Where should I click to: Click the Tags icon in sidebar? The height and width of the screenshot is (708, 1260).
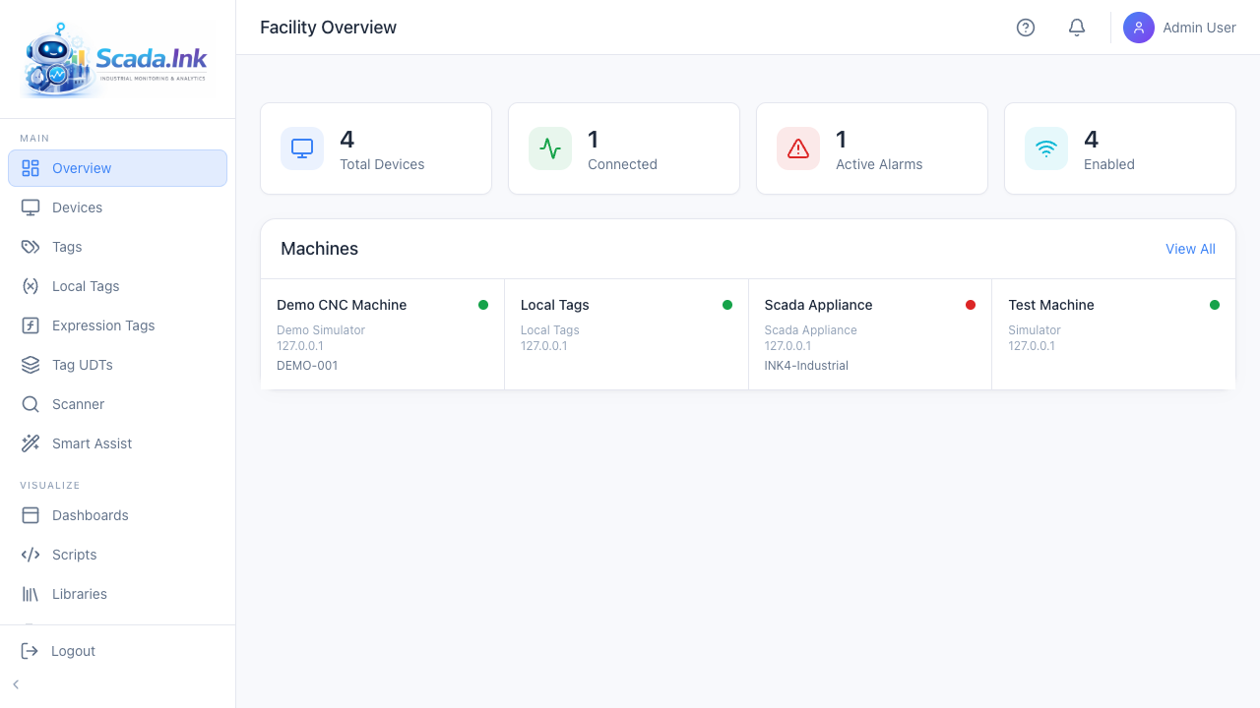[31, 247]
